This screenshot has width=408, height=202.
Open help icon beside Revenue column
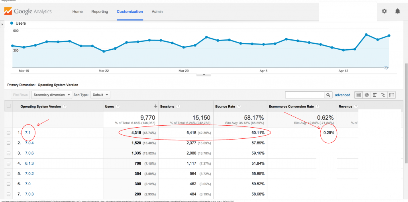coord(356,107)
